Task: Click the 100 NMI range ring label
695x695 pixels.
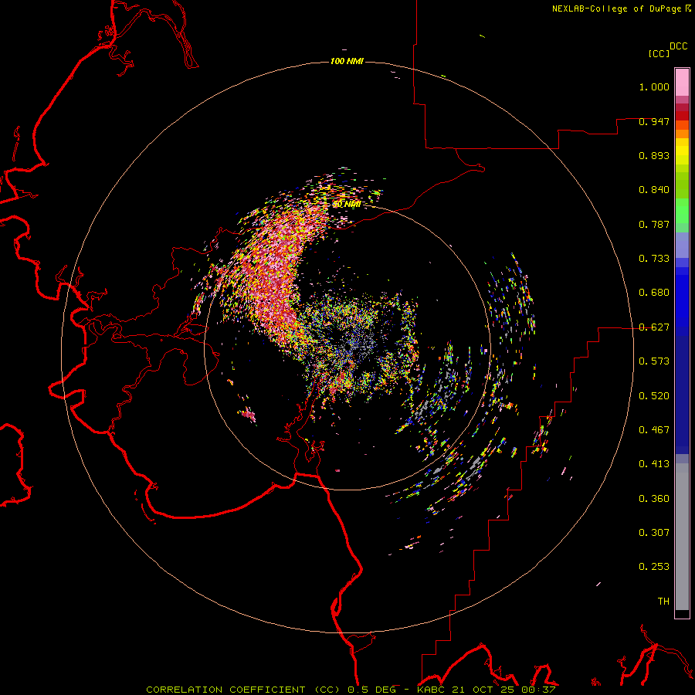Action: coord(347,61)
